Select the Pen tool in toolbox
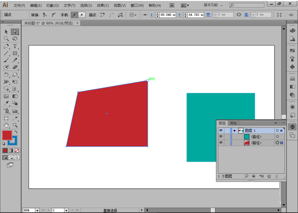Screen dimensions: 298x213 point(6,46)
